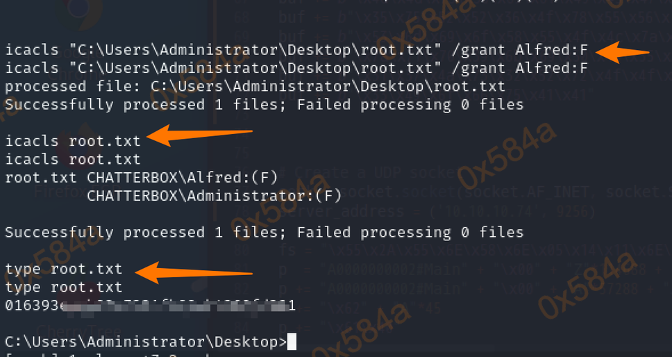Click the arrow-marked 'type root.txt' command

point(63,269)
